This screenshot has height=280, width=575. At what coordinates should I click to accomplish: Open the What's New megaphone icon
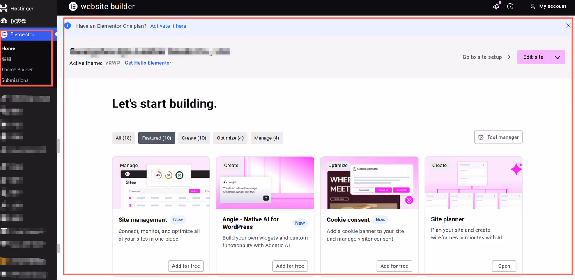tap(496, 6)
